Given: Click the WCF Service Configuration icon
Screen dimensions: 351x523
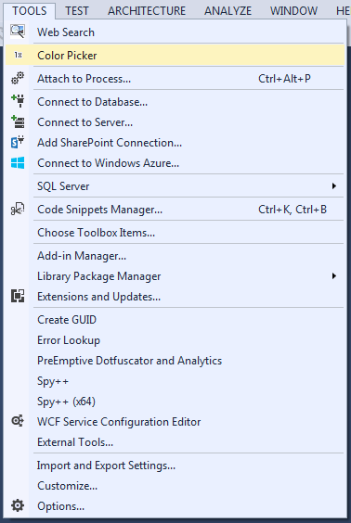Looking at the screenshot, I should pyautogui.click(x=18, y=421).
